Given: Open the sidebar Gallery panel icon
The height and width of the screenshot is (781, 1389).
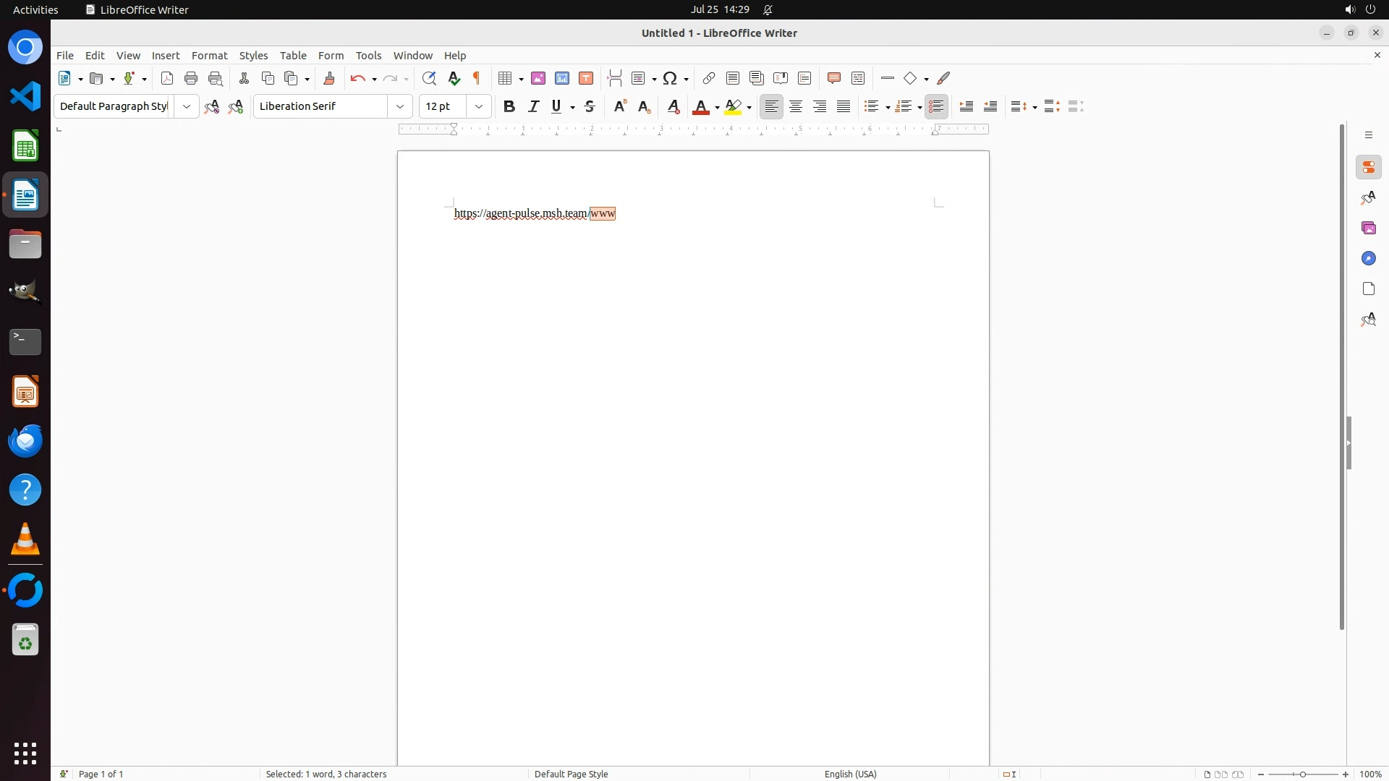Looking at the screenshot, I should tap(1368, 229).
